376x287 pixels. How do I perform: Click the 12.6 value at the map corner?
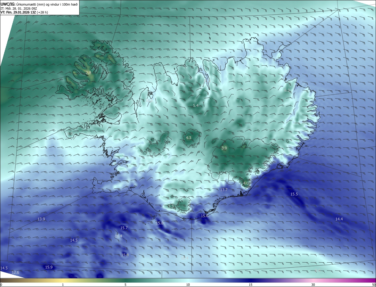(x=15, y=273)
